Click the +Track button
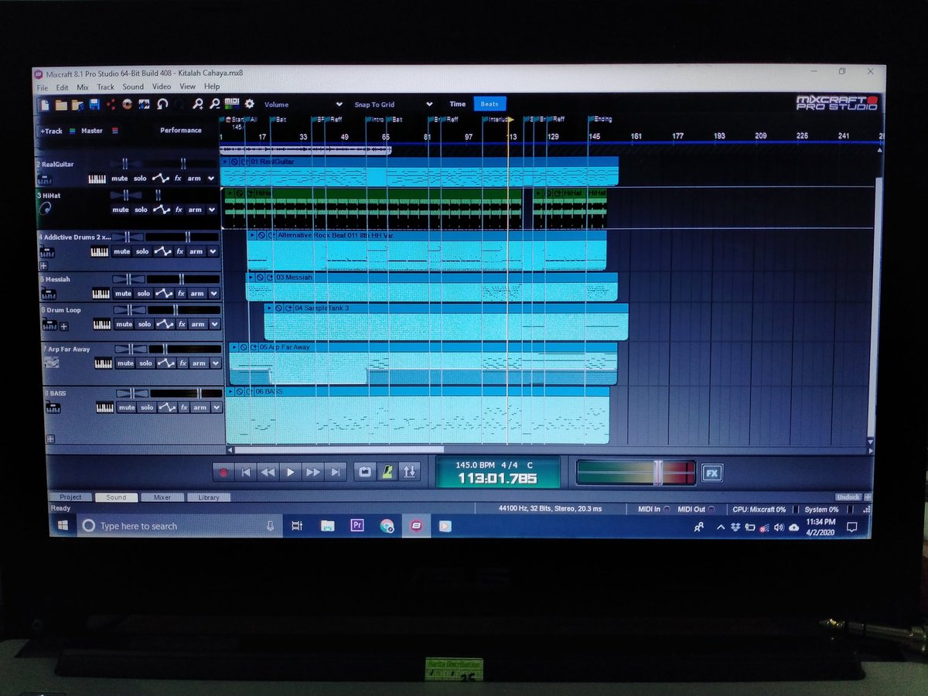928x696 pixels. [x=51, y=131]
